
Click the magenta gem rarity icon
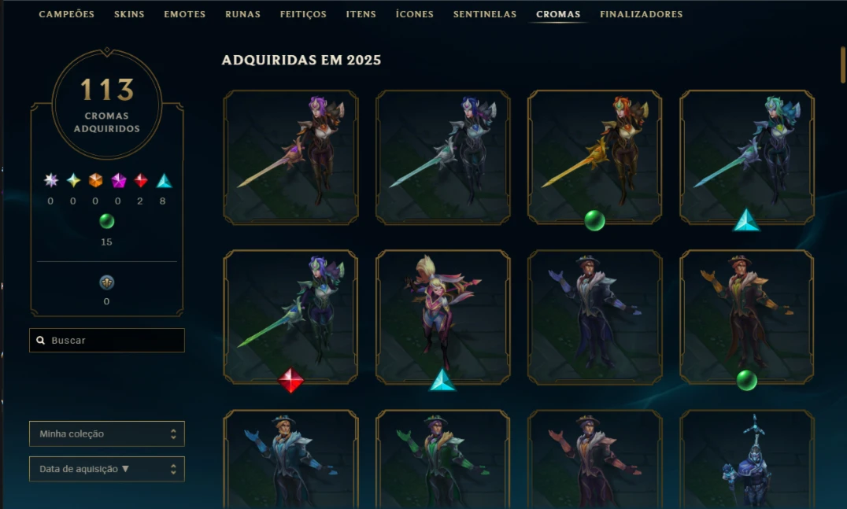coord(118,180)
